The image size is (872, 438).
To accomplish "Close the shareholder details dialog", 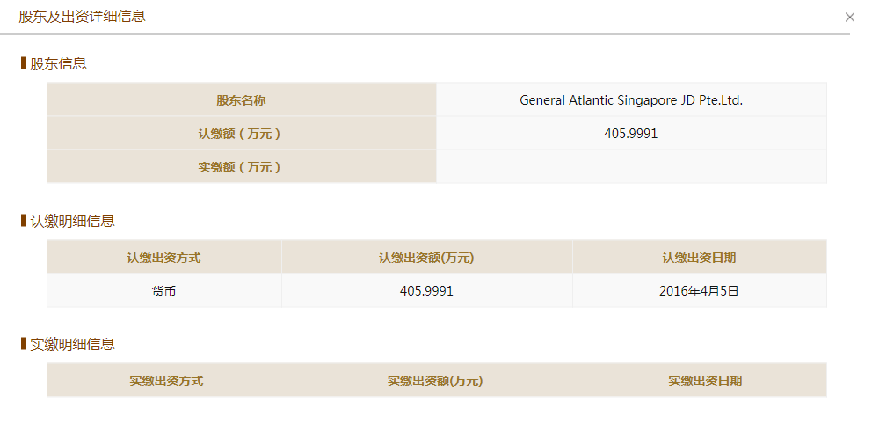I will 849,18.
